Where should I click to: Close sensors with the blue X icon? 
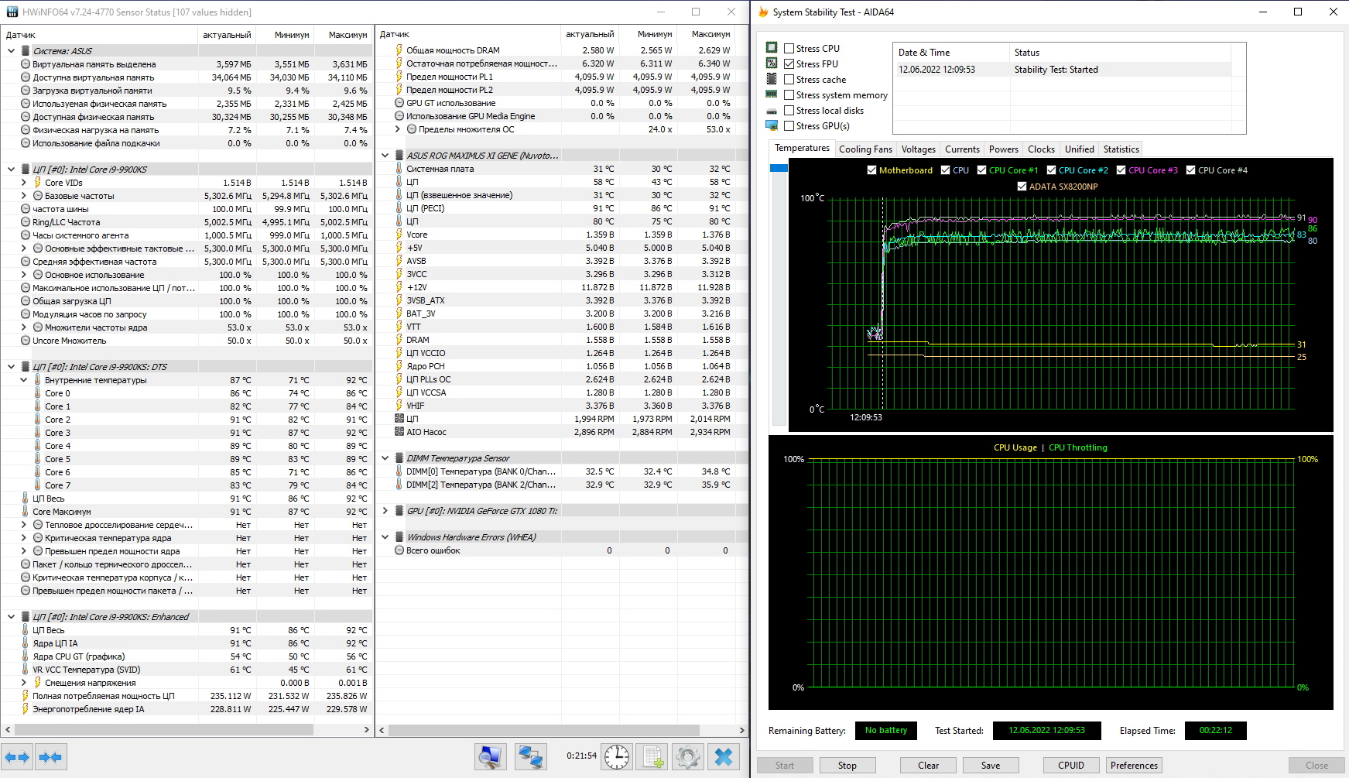724,756
